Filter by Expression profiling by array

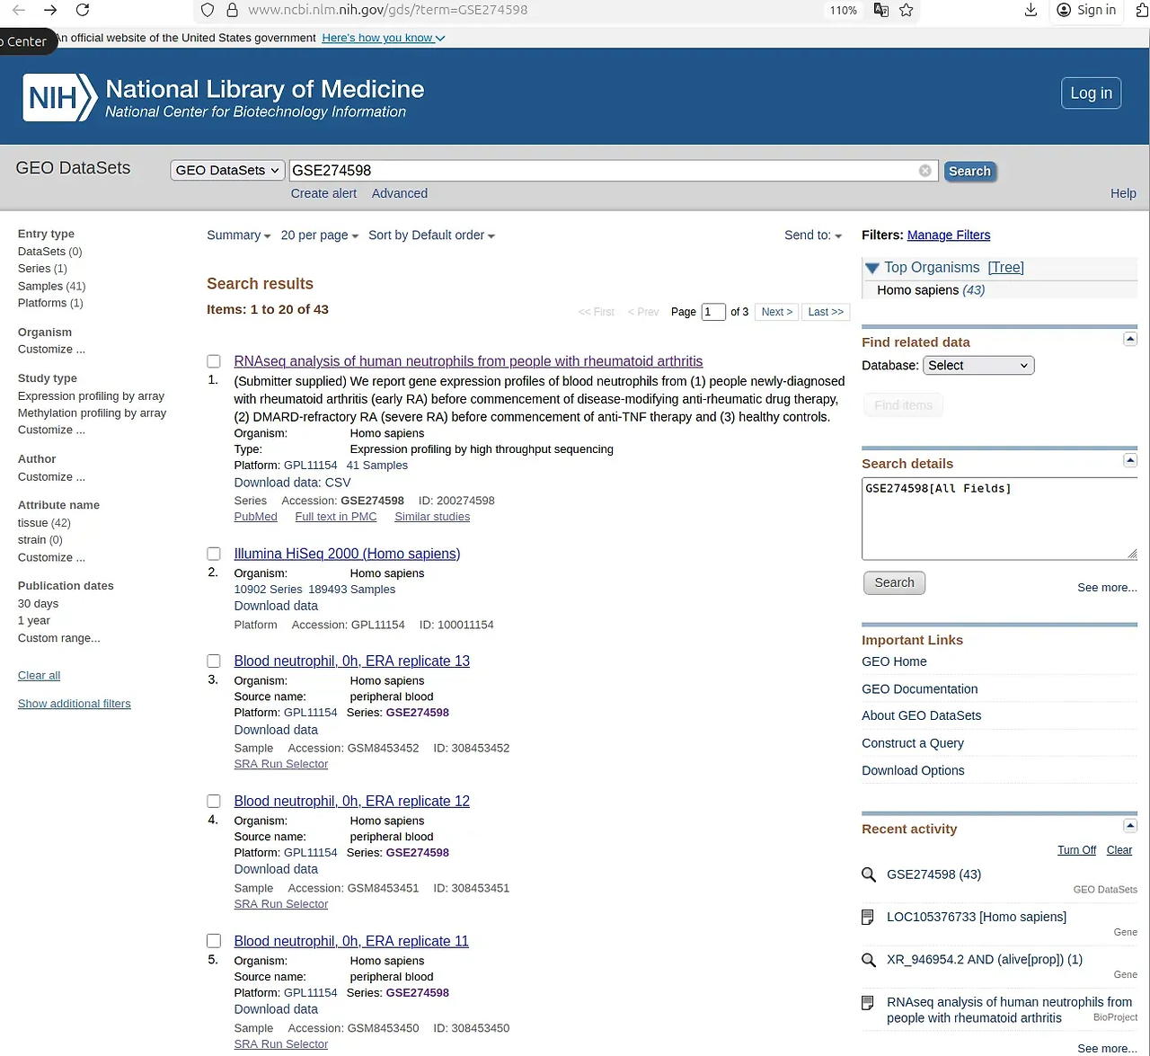(x=91, y=396)
